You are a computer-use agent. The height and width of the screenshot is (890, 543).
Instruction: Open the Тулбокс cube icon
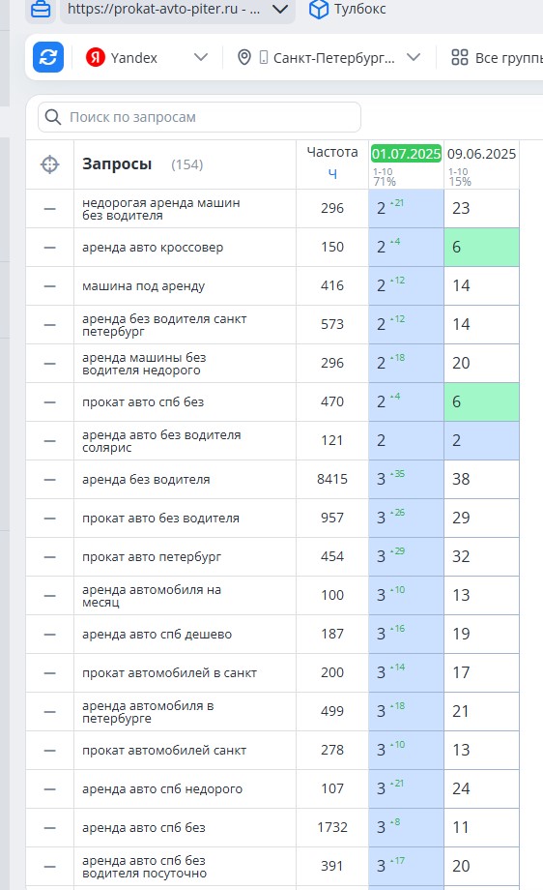coord(319,9)
